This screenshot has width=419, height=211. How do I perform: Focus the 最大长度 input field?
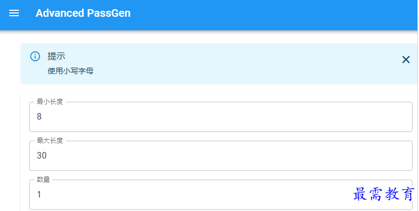tap(221, 156)
